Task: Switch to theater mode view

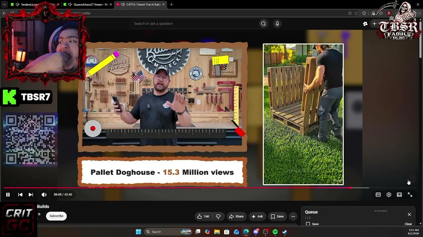Action: pos(400,195)
